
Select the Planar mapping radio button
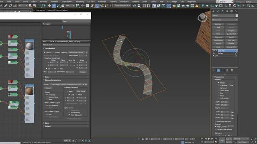point(218,83)
